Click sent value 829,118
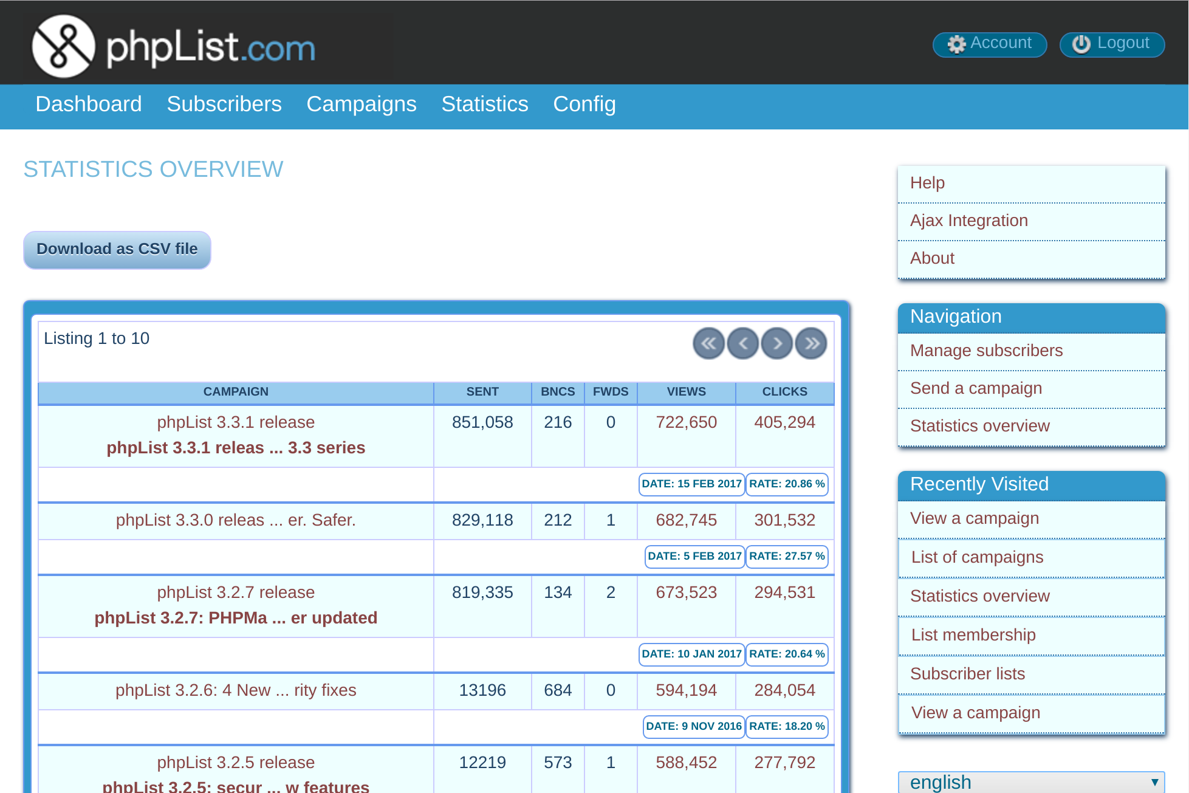This screenshot has width=1189, height=793. click(482, 520)
